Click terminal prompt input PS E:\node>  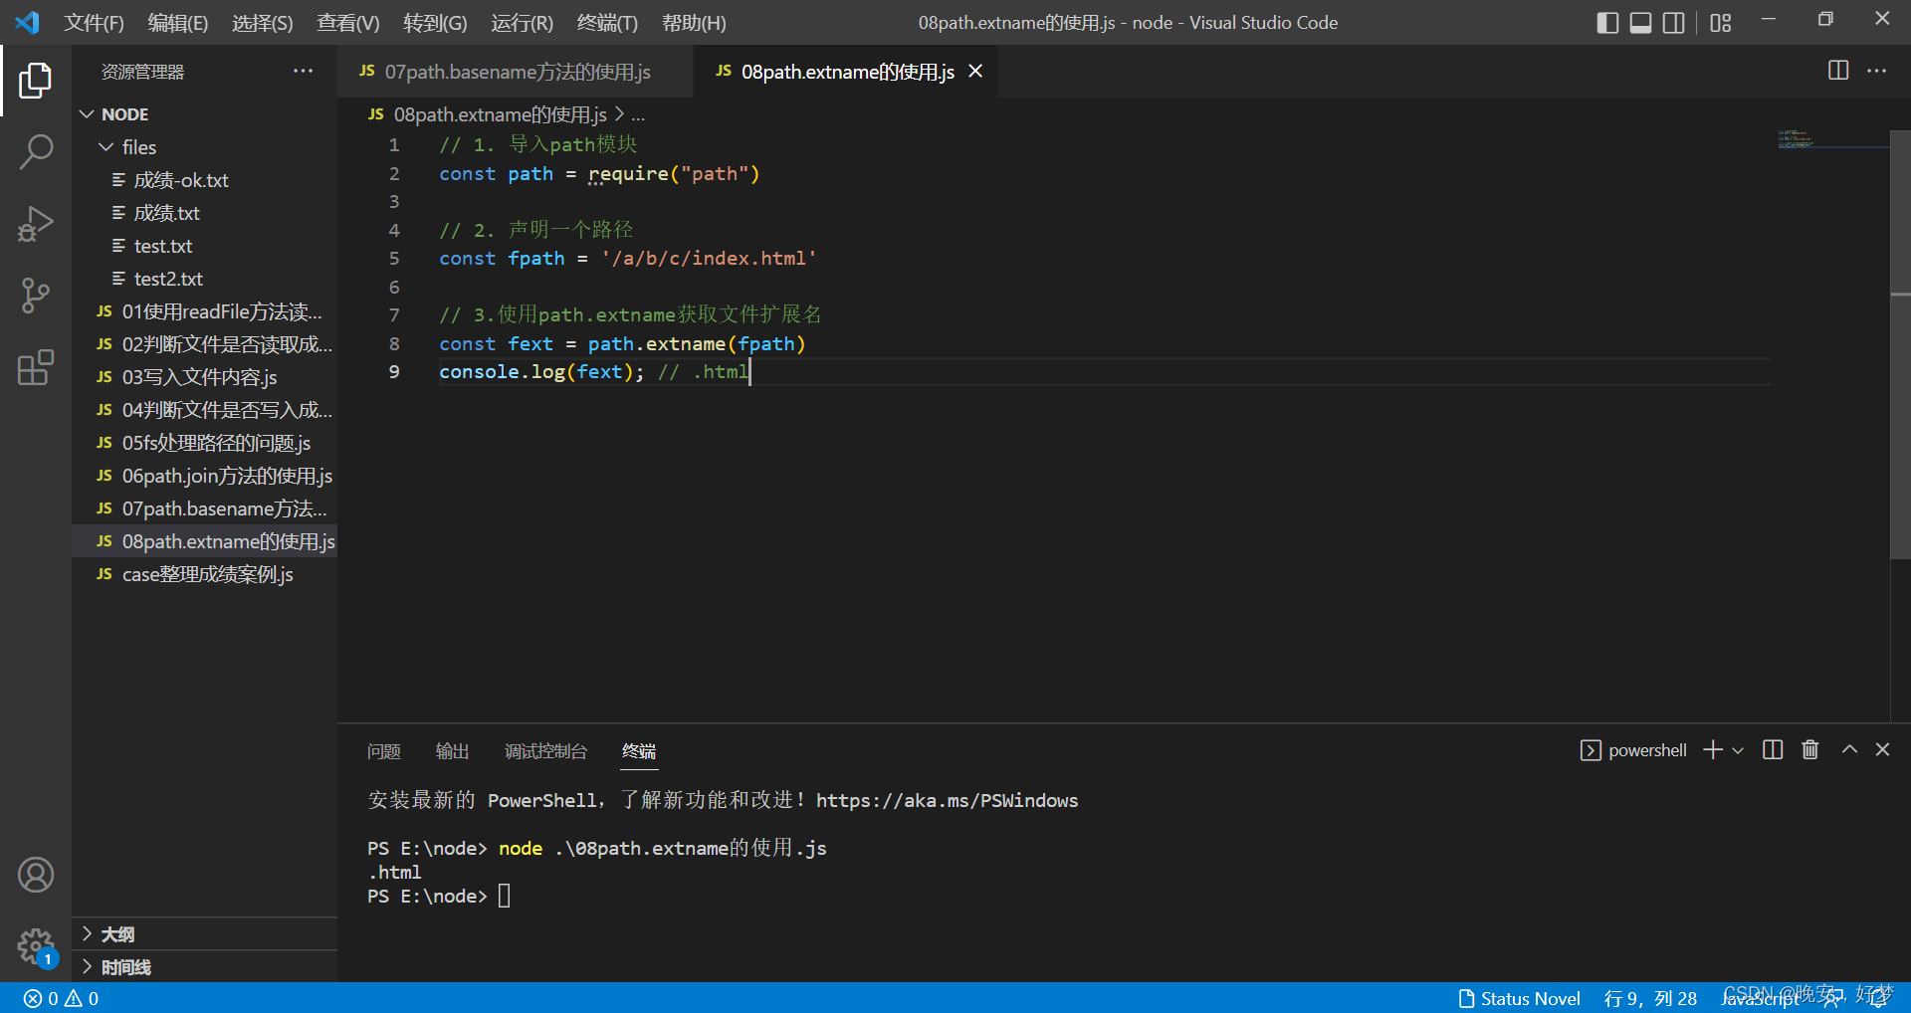pos(438,896)
